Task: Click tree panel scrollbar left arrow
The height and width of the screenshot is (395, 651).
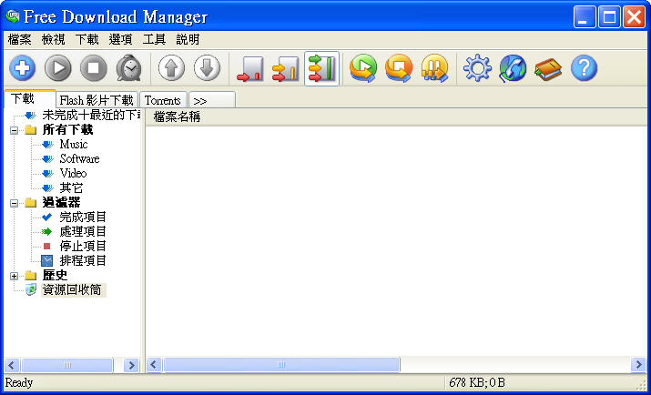Action: click(x=12, y=365)
